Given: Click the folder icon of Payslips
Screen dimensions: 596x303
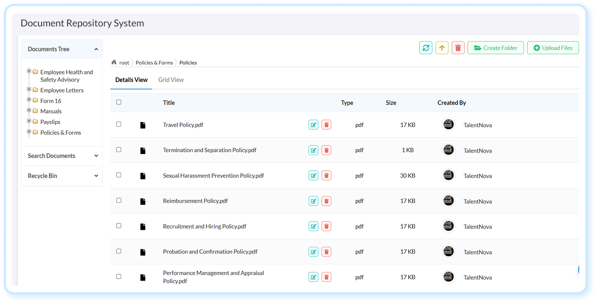Looking at the screenshot, I should click(x=36, y=122).
